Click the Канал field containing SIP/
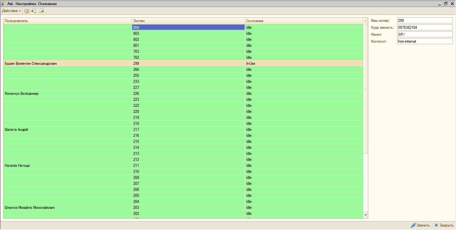The height and width of the screenshot is (230, 456). pos(425,34)
